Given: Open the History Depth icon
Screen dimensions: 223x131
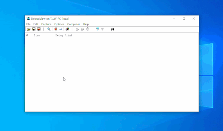Looking at the screenshot, I should pyautogui.click(x=102, y=29).
